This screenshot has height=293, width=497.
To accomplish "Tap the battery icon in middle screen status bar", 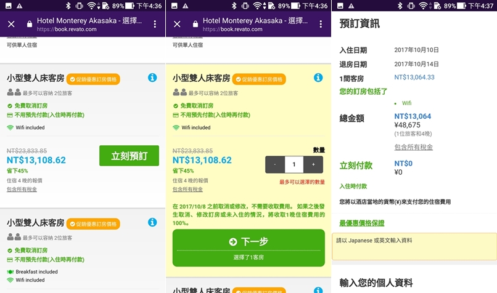I will tap(295, 6).
